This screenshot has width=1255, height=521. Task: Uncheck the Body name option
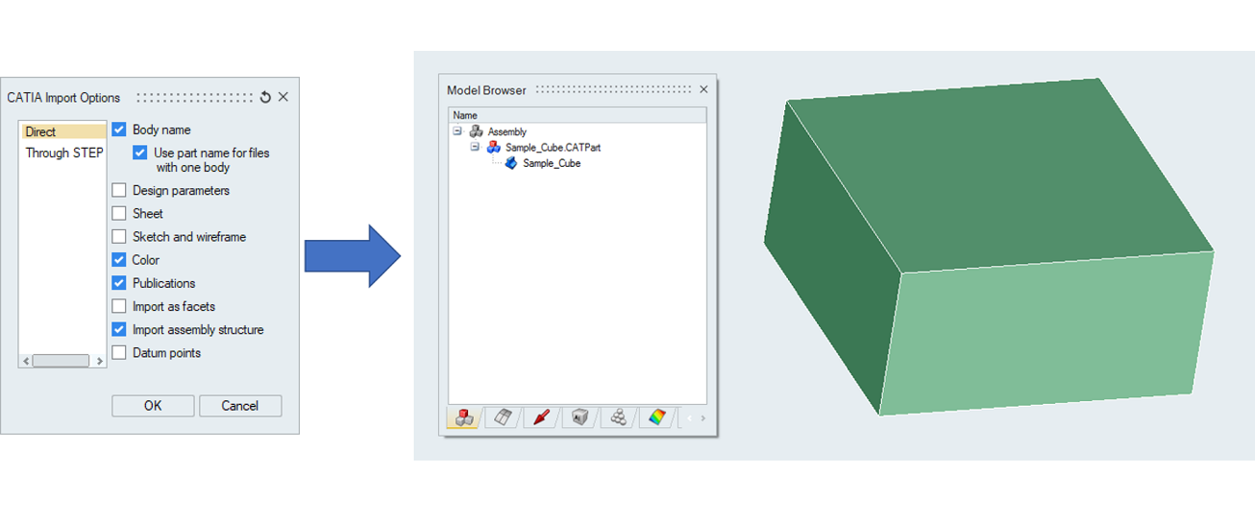(x=119, y=130)
